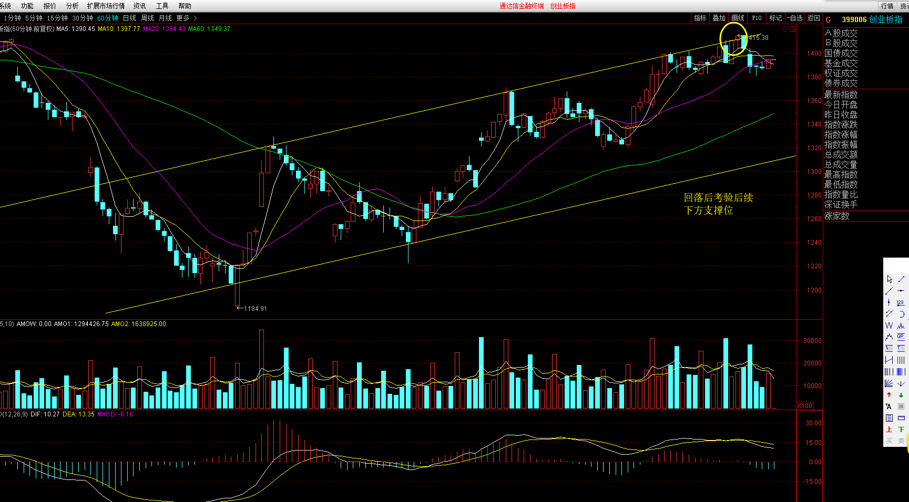Select the T golden section lines tool
The image size is (909, 502).
tap(901, 348)
